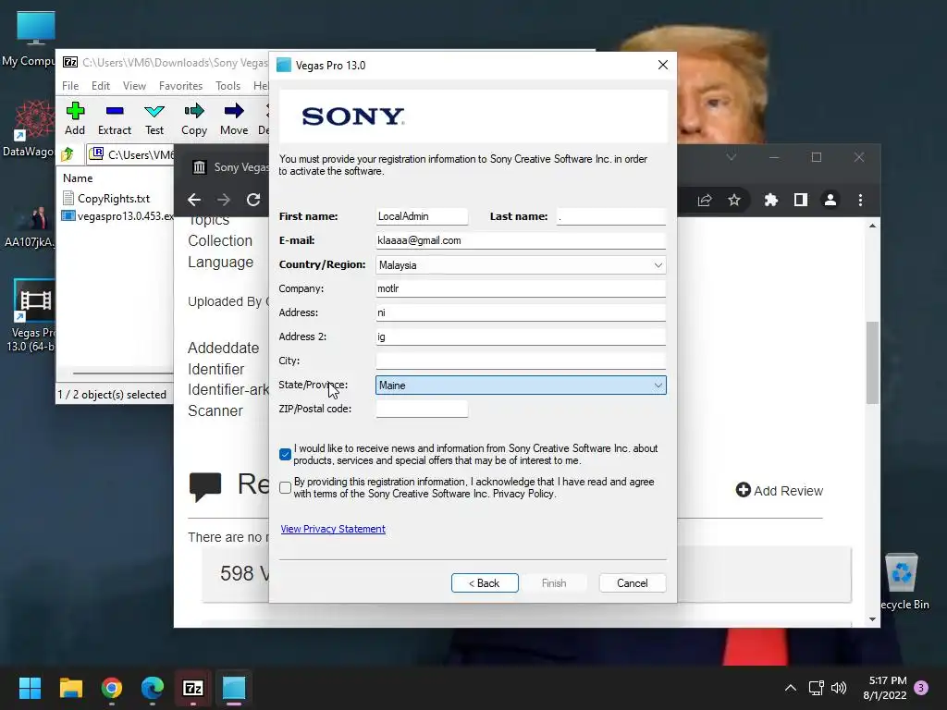Image resolution: width=947 pixels, height=710 pixels.
Task: Close the Vegas Pro 13.0 dialog
Action: click(x=662, y=65)
